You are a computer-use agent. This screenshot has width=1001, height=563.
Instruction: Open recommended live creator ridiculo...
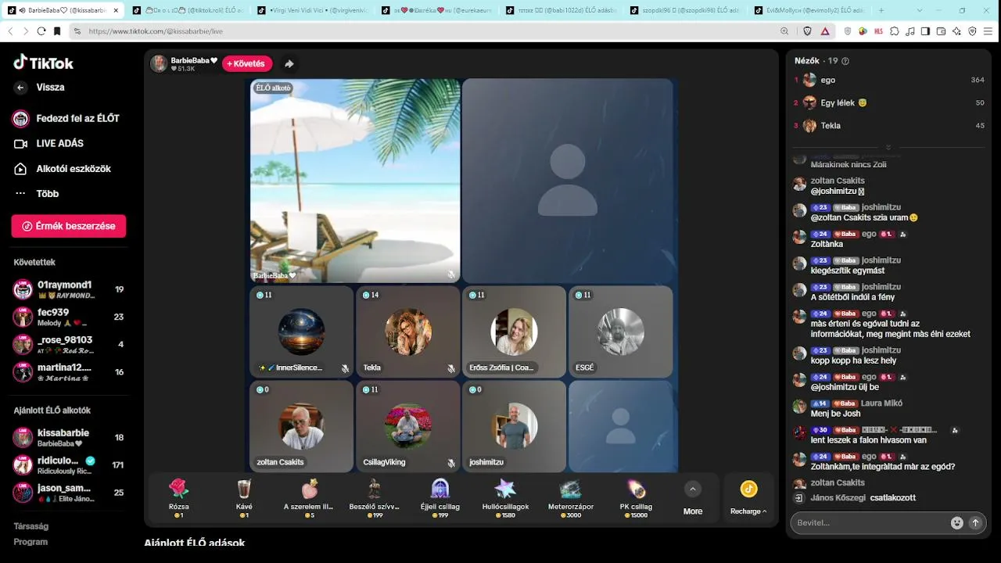click(x=69, y=465)
